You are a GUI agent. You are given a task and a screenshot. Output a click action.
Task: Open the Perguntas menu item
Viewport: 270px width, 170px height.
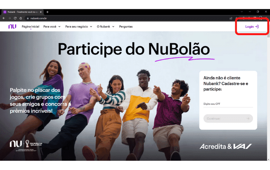126,27
